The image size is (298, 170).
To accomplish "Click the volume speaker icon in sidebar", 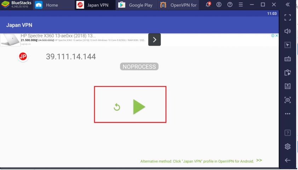I will [x=287, y=31].
